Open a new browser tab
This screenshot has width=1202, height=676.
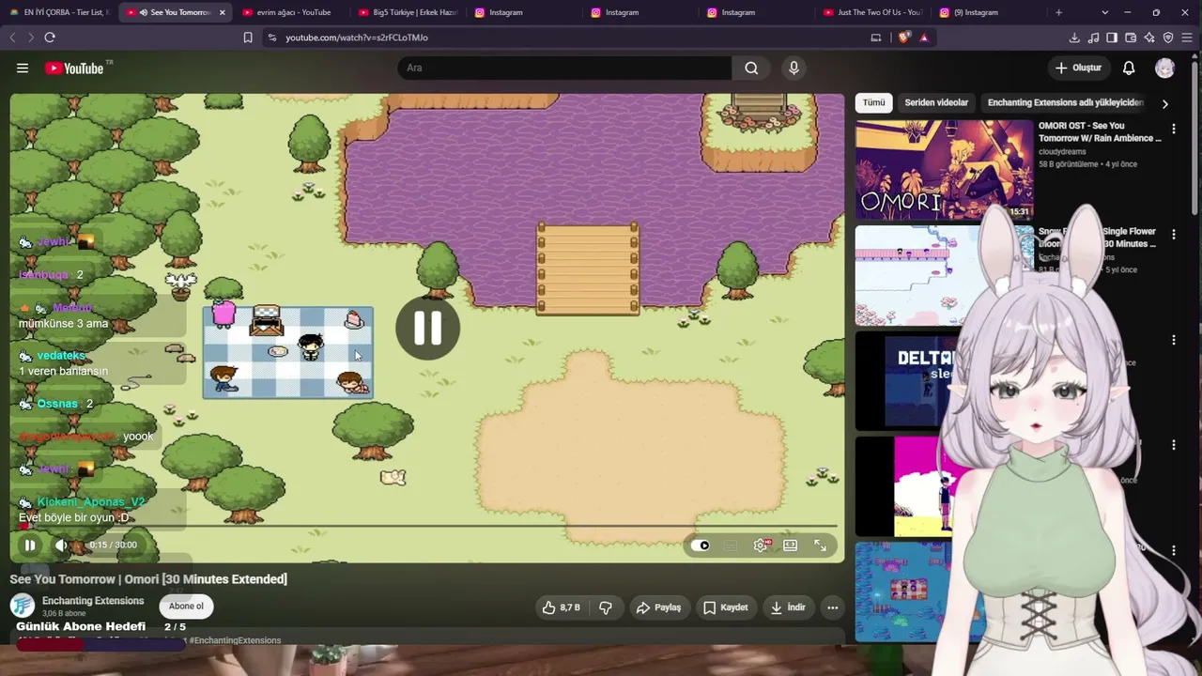(x=1058, y=12)
